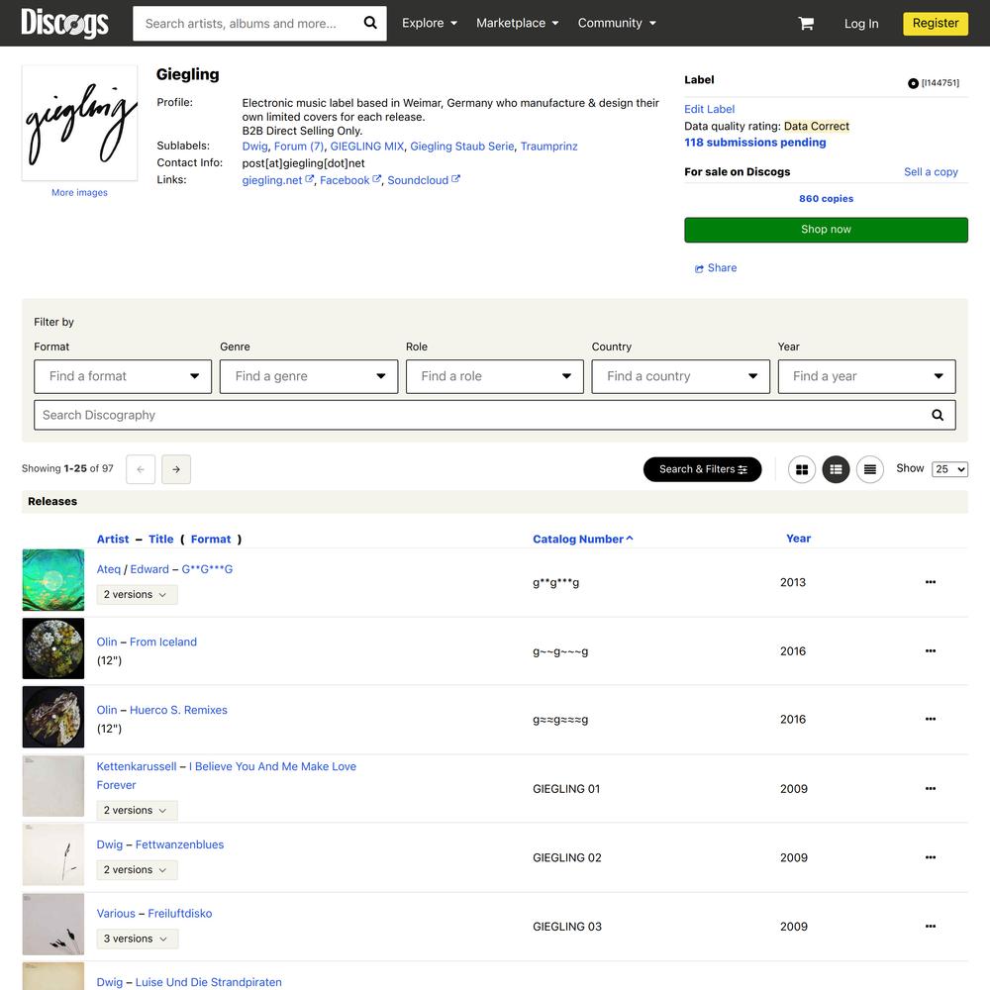The width and height of the screenshot is (990, 990).
Task: Click the header search magnifier icon
Action: click(370, 23)
